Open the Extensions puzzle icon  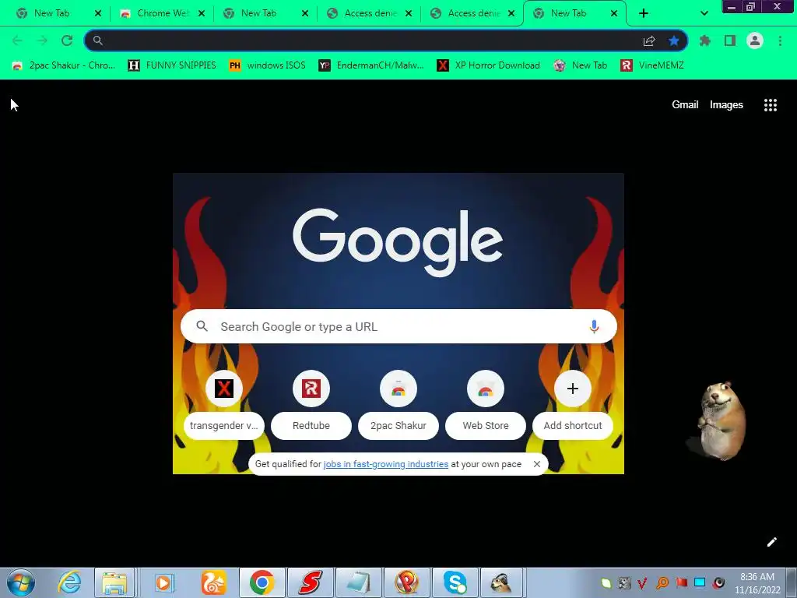[x=705, y=40]
